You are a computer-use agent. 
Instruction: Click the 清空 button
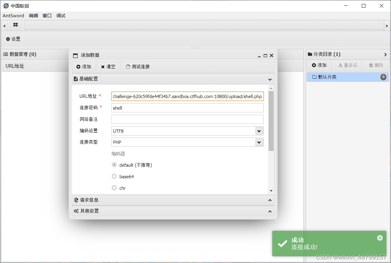click(108, 67)
